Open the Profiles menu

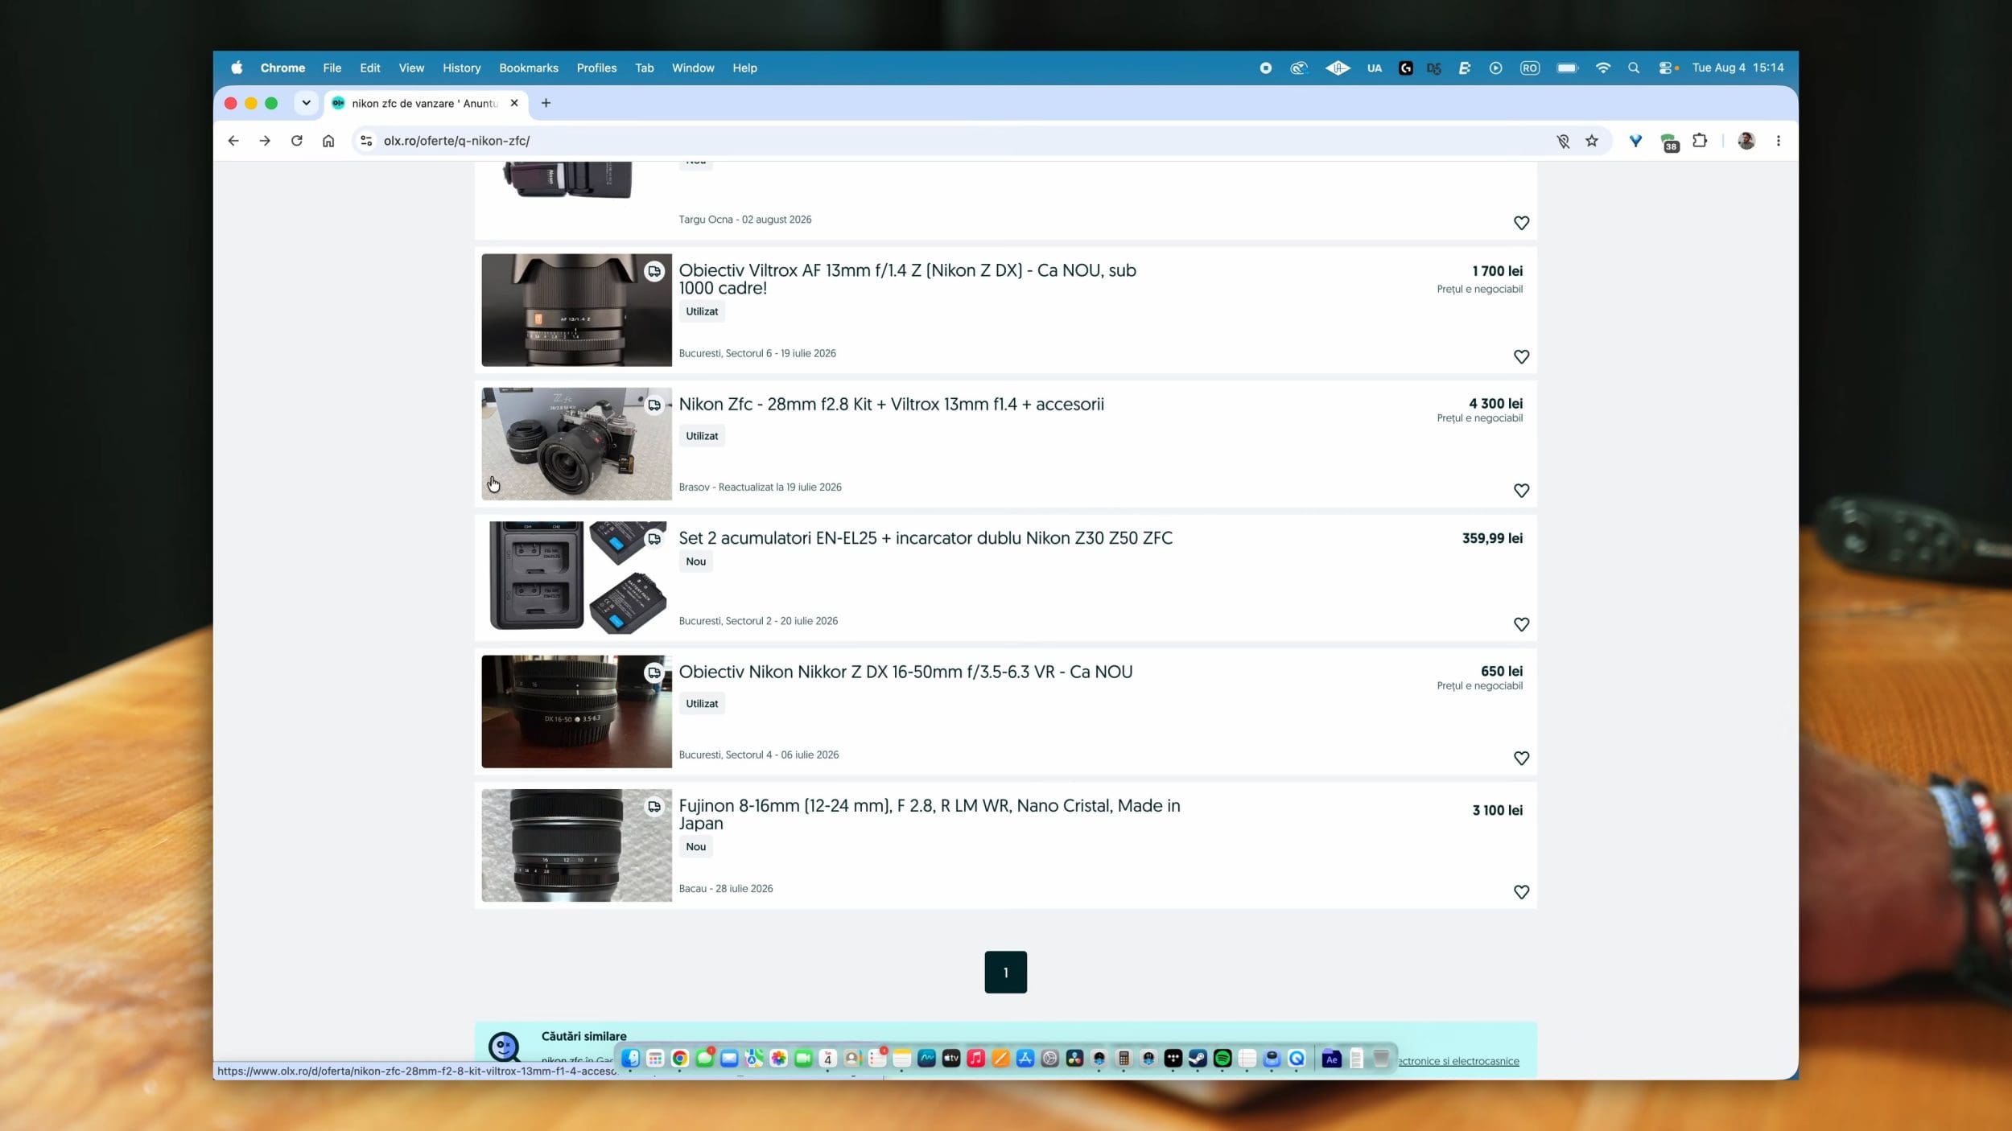point(597,68)
